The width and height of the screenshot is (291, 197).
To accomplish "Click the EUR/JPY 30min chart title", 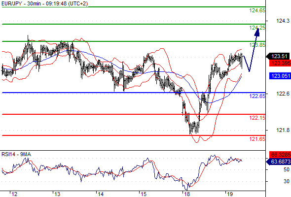I will tap(44, 3).
